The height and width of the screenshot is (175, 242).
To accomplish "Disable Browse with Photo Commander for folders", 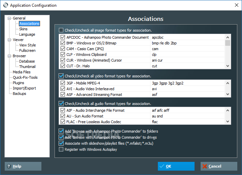I will point(61,131).
